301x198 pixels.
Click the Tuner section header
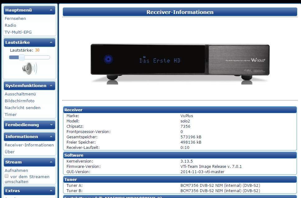click(x=180, y=180)
